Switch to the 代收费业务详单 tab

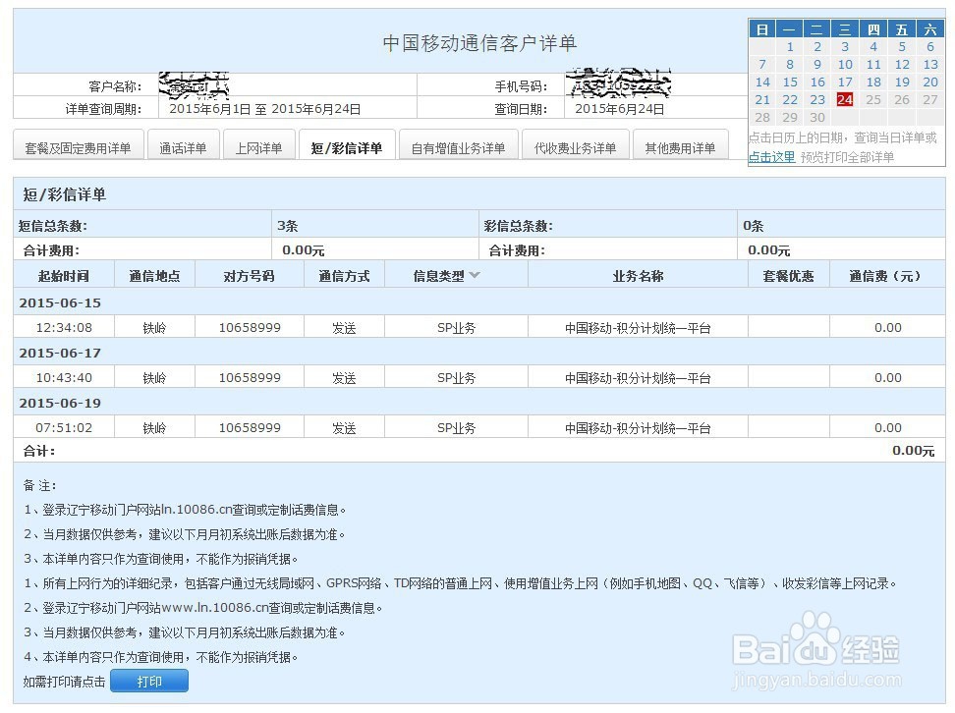coord(576,145)
